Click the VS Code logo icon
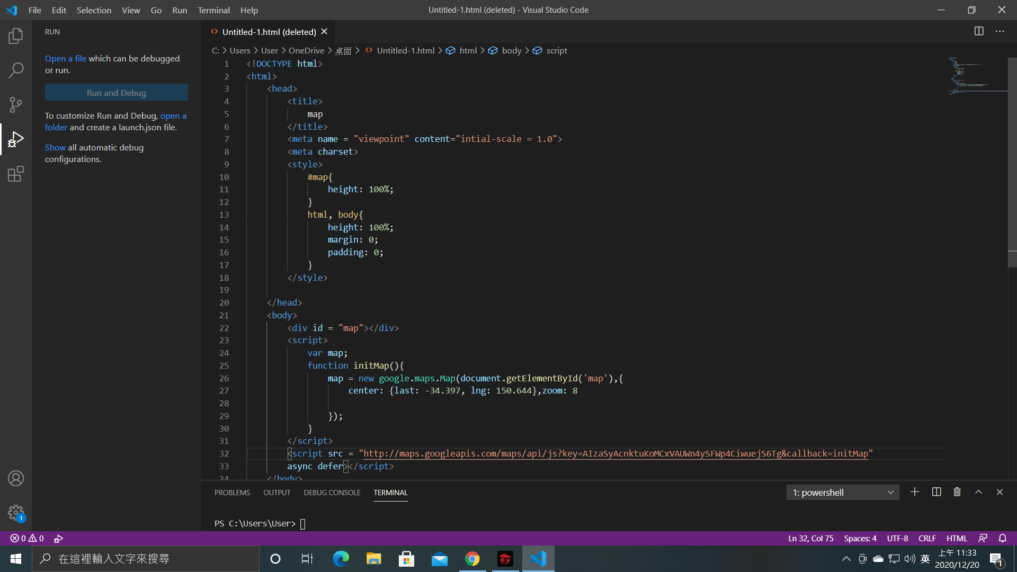The width and height of the screenshot is (1017, 572). (x=12, y=10)
